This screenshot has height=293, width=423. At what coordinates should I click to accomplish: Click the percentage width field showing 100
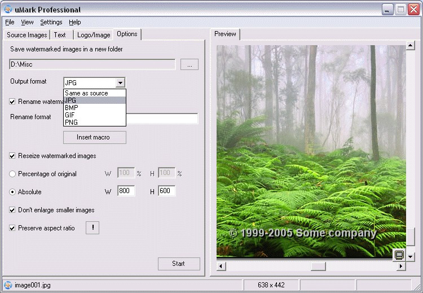click(x=126, y=173)
